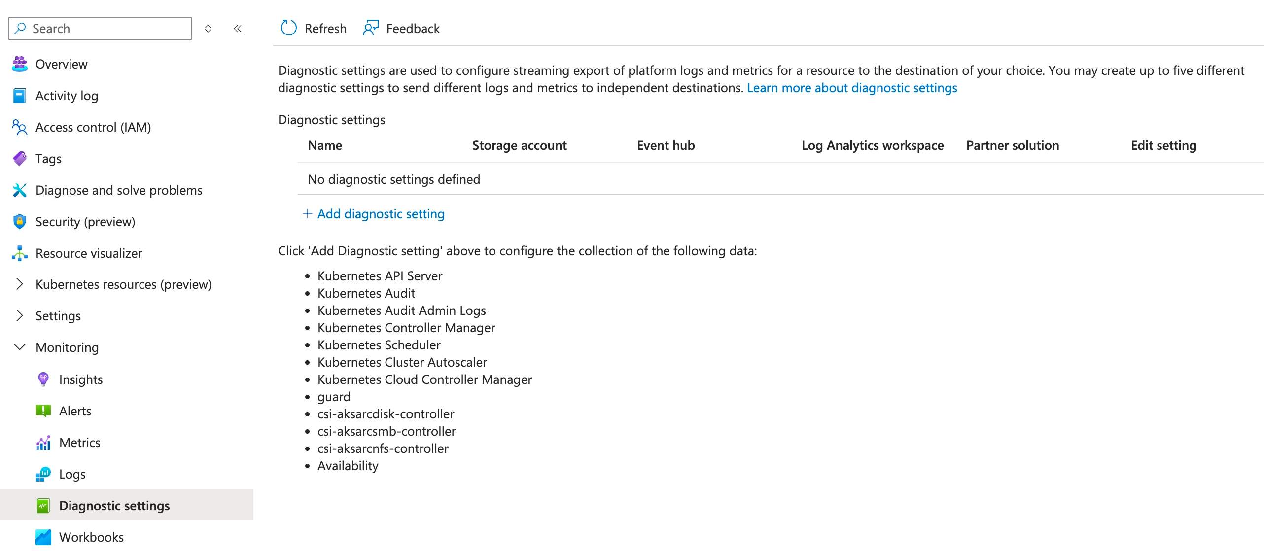Open Learn more about diagnostic settings link

point(852,88)
